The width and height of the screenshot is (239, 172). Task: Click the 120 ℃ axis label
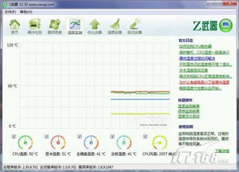[12, 45]
